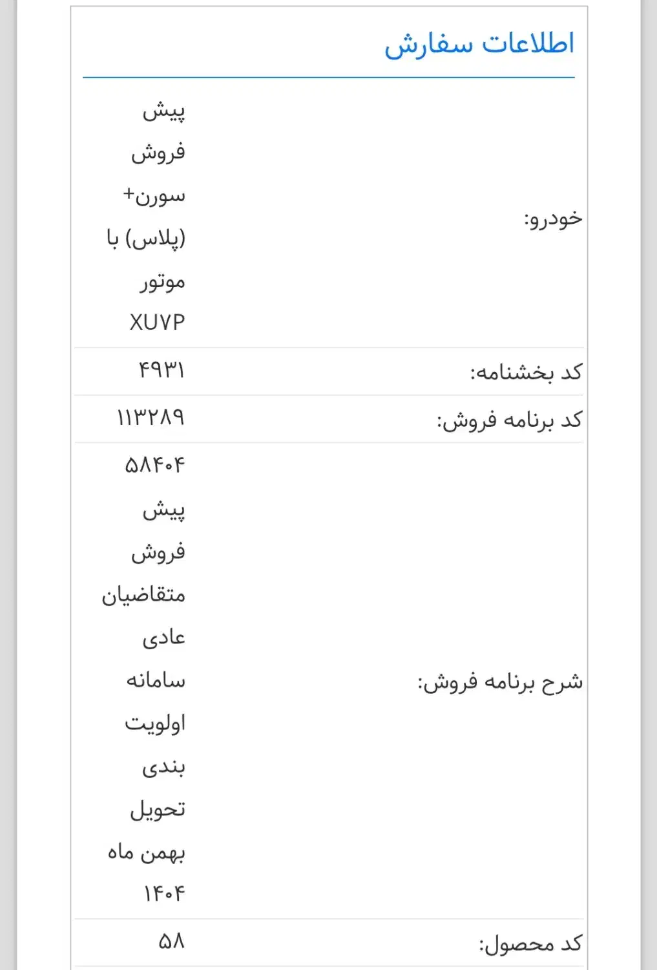This screenshot has width=657, height=970.
Task: Click the sales program code ۱۱۳۲۸۹
Action: 151,417
